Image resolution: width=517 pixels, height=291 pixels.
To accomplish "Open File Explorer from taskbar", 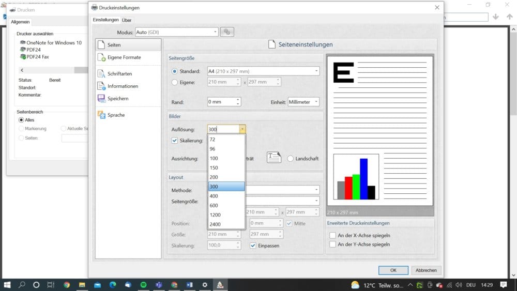I will coord(82,285).
